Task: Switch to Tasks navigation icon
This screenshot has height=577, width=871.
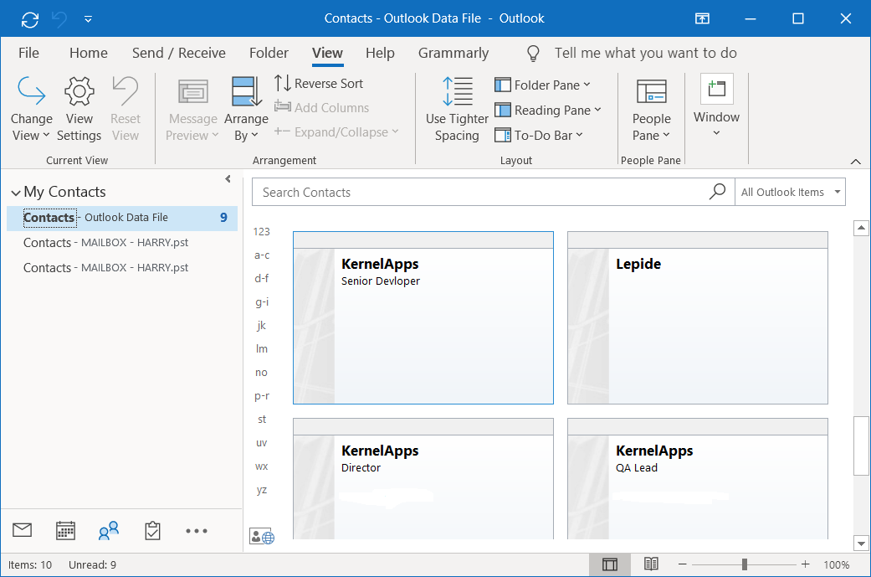Action: pos(152,531)
